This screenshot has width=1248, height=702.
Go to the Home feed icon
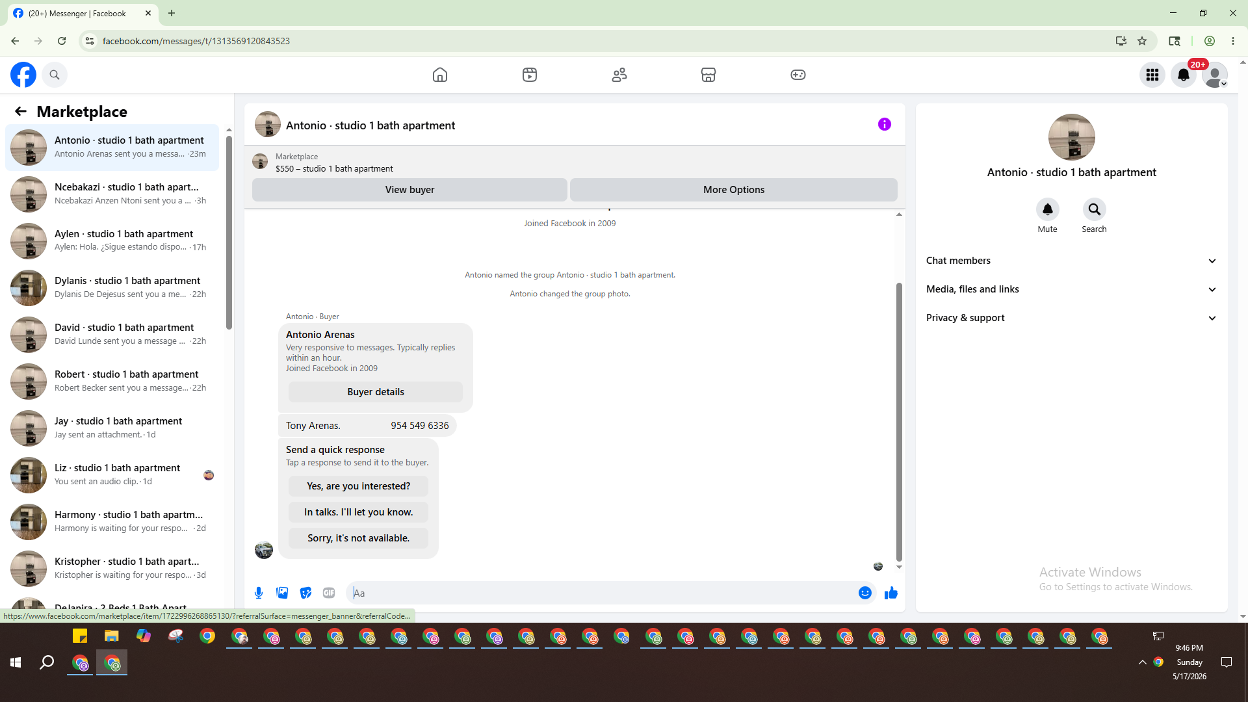coord(440,75)
